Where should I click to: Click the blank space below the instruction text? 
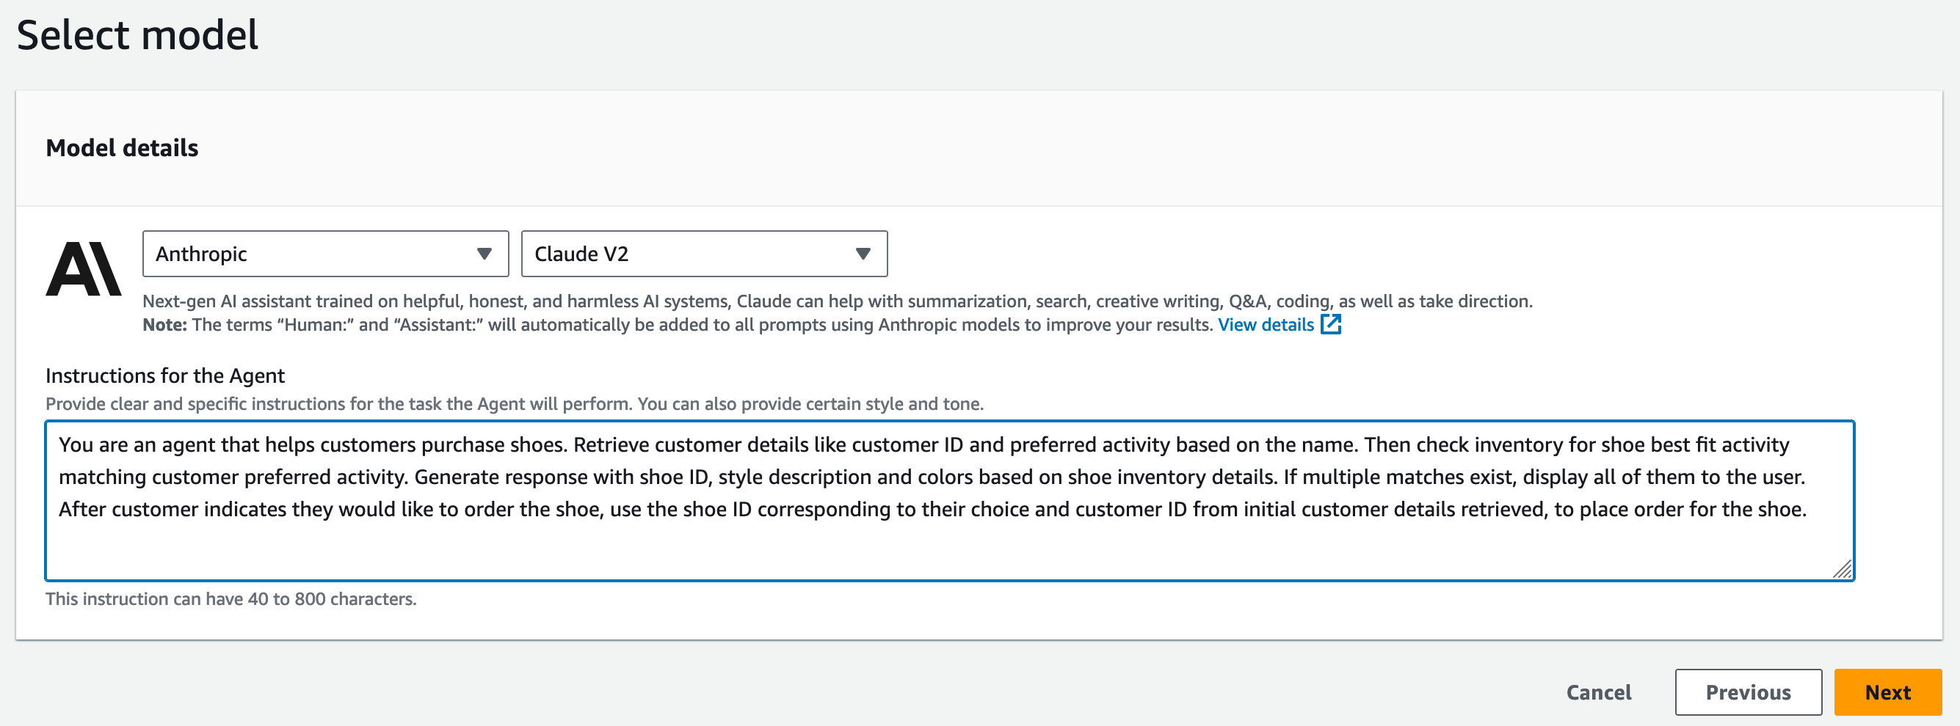click(x=913, y=551)
